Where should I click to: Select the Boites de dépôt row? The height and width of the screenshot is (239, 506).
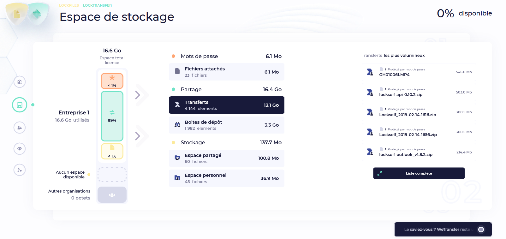226,125
